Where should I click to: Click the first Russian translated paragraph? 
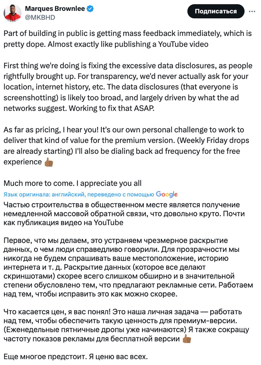(126, 214)
